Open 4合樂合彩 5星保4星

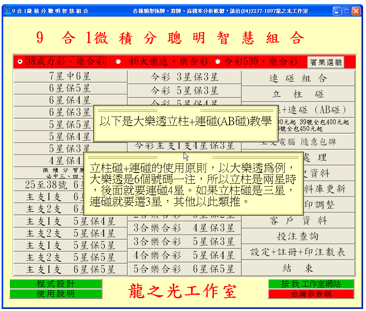(184, 255)
